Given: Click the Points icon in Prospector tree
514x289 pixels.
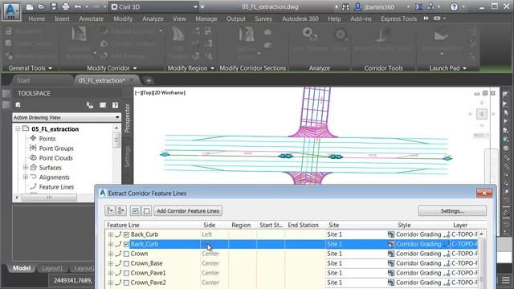Looking at the screenshot, I should (x=33, y=138).
